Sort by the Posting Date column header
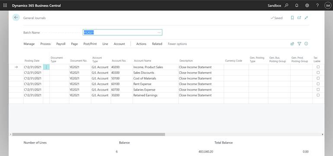Screen dimensions: 333x156 pyautogui.click(x=32, y=60)
